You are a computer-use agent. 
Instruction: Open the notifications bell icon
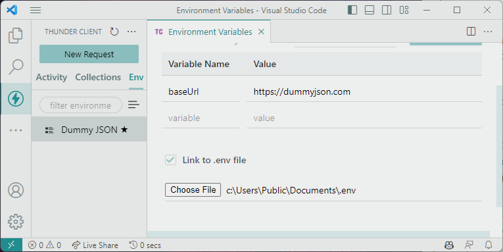[x=489, y=245]
